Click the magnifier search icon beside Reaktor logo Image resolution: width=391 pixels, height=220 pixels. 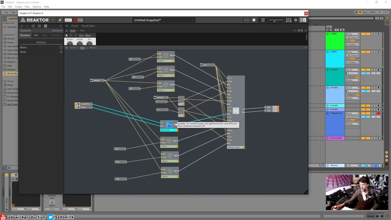coord(60,20)
